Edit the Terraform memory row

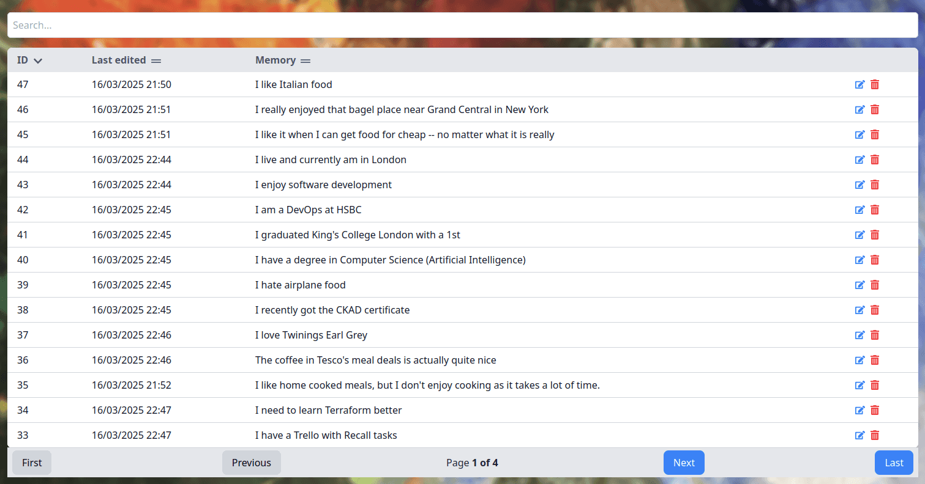pyautogui.click(x=860, y=410)
